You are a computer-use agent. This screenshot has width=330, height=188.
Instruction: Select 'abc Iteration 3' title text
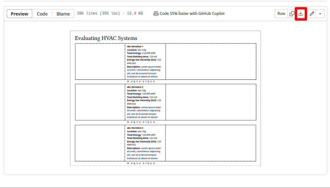[x=135, y=128]
